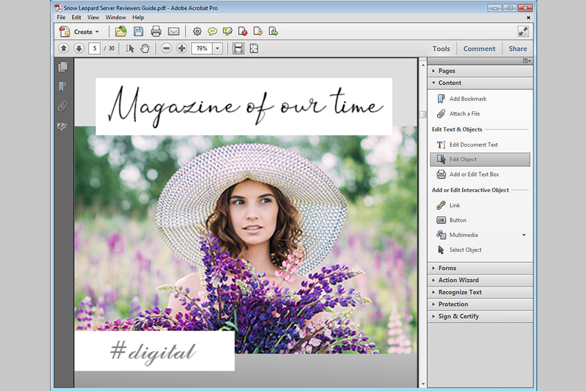The height and width of the screenshot is (391, 586).
Task: Select the highlight text tool icon
Action: [227, 31]
